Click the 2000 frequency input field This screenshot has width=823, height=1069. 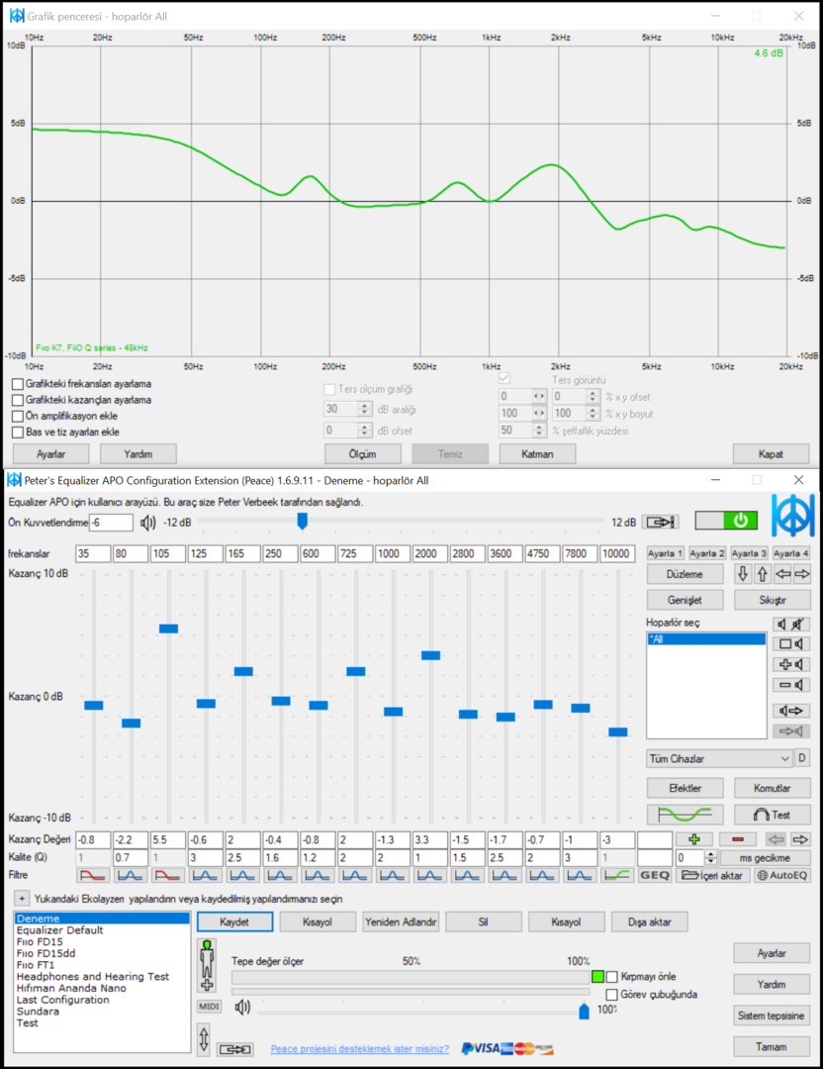430,553
